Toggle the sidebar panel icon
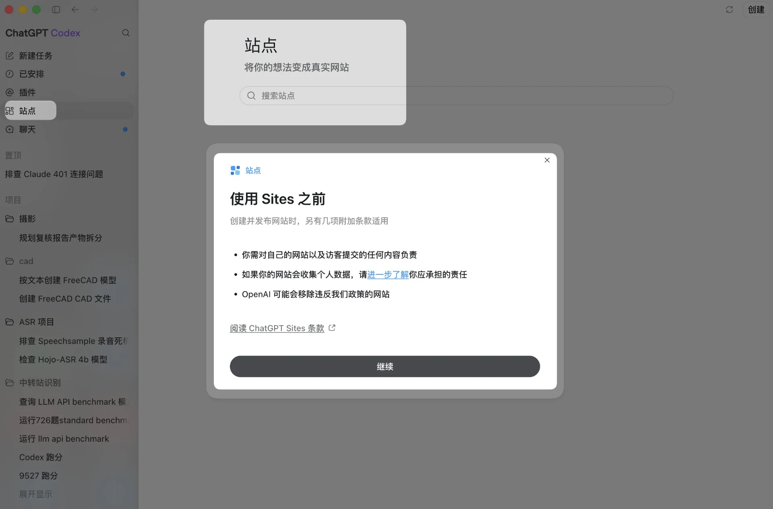The width and height of the screenshot is (773, 509). 56,10
